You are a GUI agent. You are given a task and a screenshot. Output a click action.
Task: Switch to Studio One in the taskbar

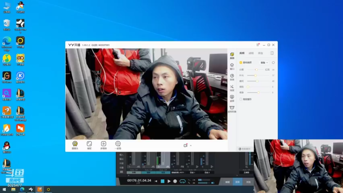31,190
